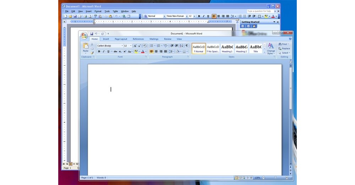Click the Find button in the Editing group
355x185 pixels.
tap(283, 44)
